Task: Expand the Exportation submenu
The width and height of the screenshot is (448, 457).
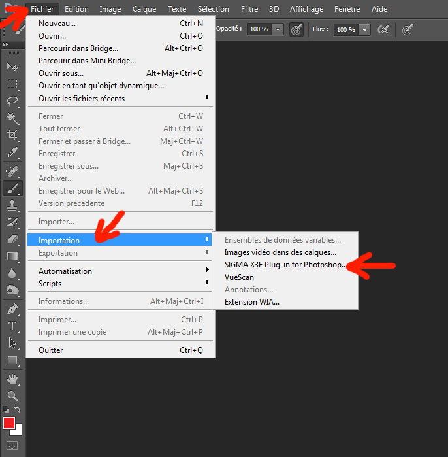Action: click(120, 253)
